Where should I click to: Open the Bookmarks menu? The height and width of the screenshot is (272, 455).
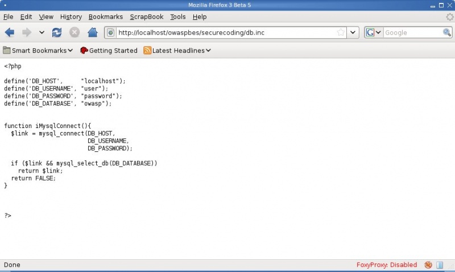pos(106,17)
